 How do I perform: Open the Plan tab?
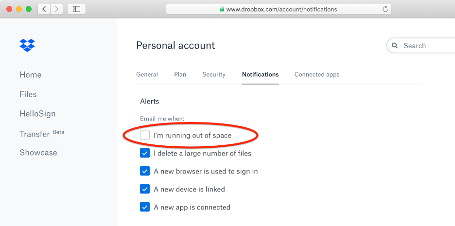180,74
